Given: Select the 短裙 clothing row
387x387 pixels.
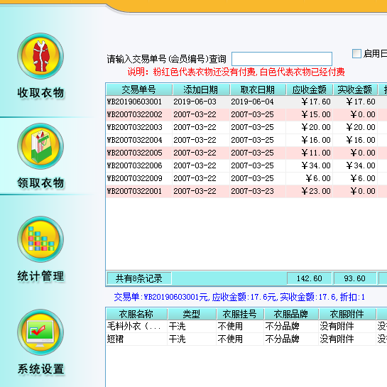Looking at the screenshot, I should tap(246, 339).
